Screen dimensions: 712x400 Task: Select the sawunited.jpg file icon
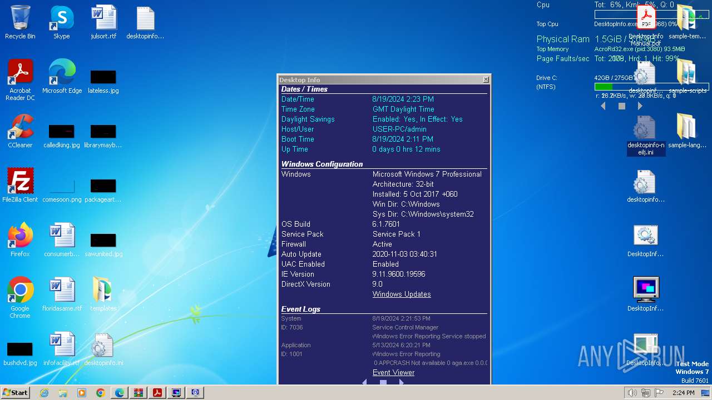click(103, 244)
